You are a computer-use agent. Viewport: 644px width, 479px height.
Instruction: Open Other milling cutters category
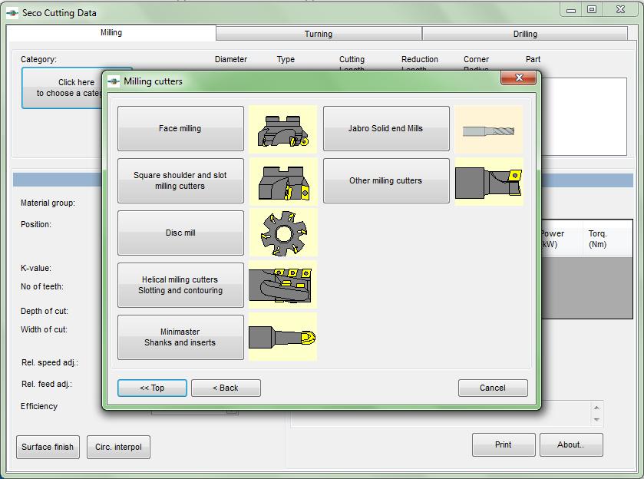(x=386, y=180)
